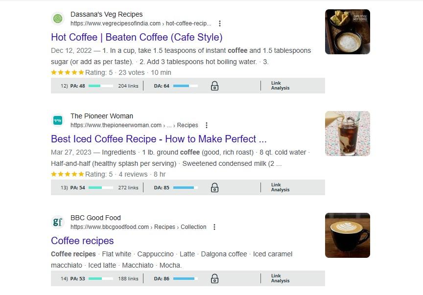Click the 272 links count
This screenshot has width=423, height=295.
click(128, 187)
